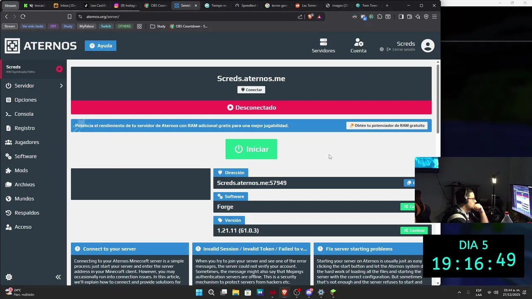Click the red offline status indicator in sidebar
Viewport: 532px width, 299px height.
(x=59, y=69)
